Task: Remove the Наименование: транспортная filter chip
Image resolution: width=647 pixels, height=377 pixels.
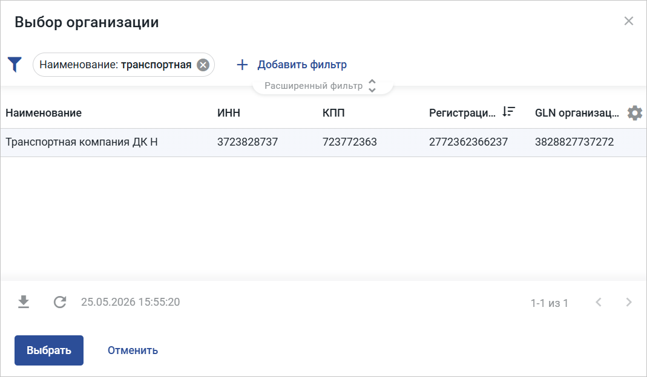Action: point(203,65)
